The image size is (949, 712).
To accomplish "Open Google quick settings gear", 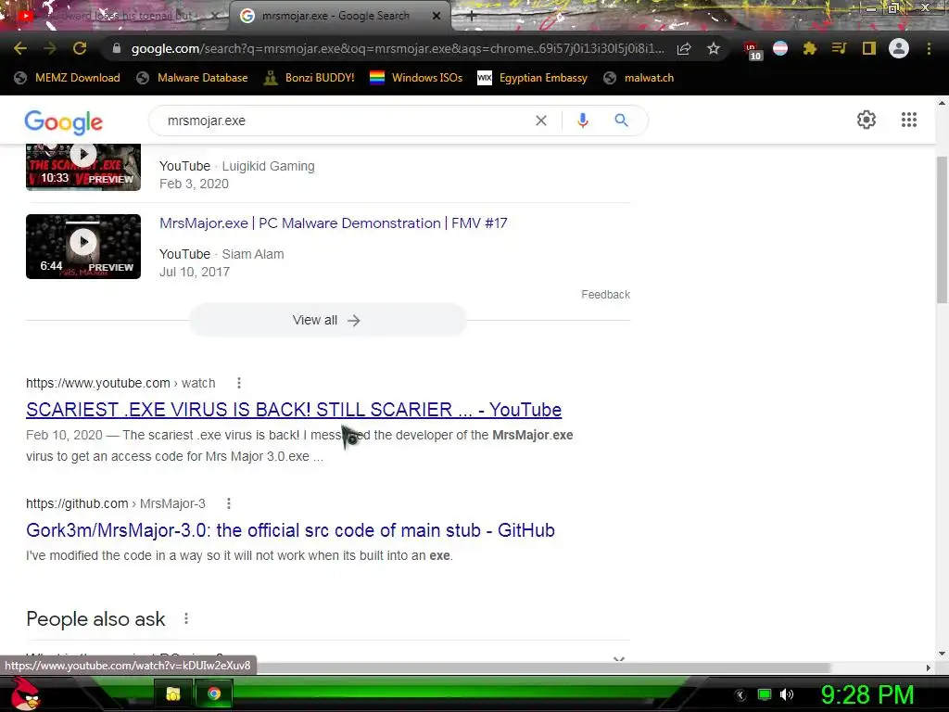I will 867,120.
